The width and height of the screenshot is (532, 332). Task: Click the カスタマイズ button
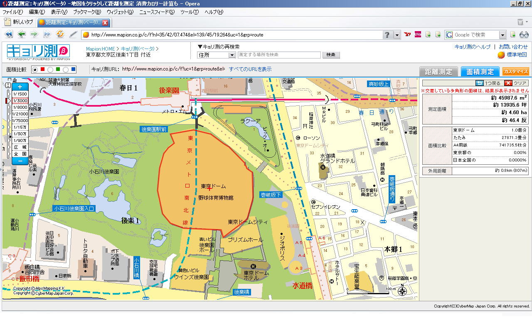pyautogui.click(x=516, y=71)
